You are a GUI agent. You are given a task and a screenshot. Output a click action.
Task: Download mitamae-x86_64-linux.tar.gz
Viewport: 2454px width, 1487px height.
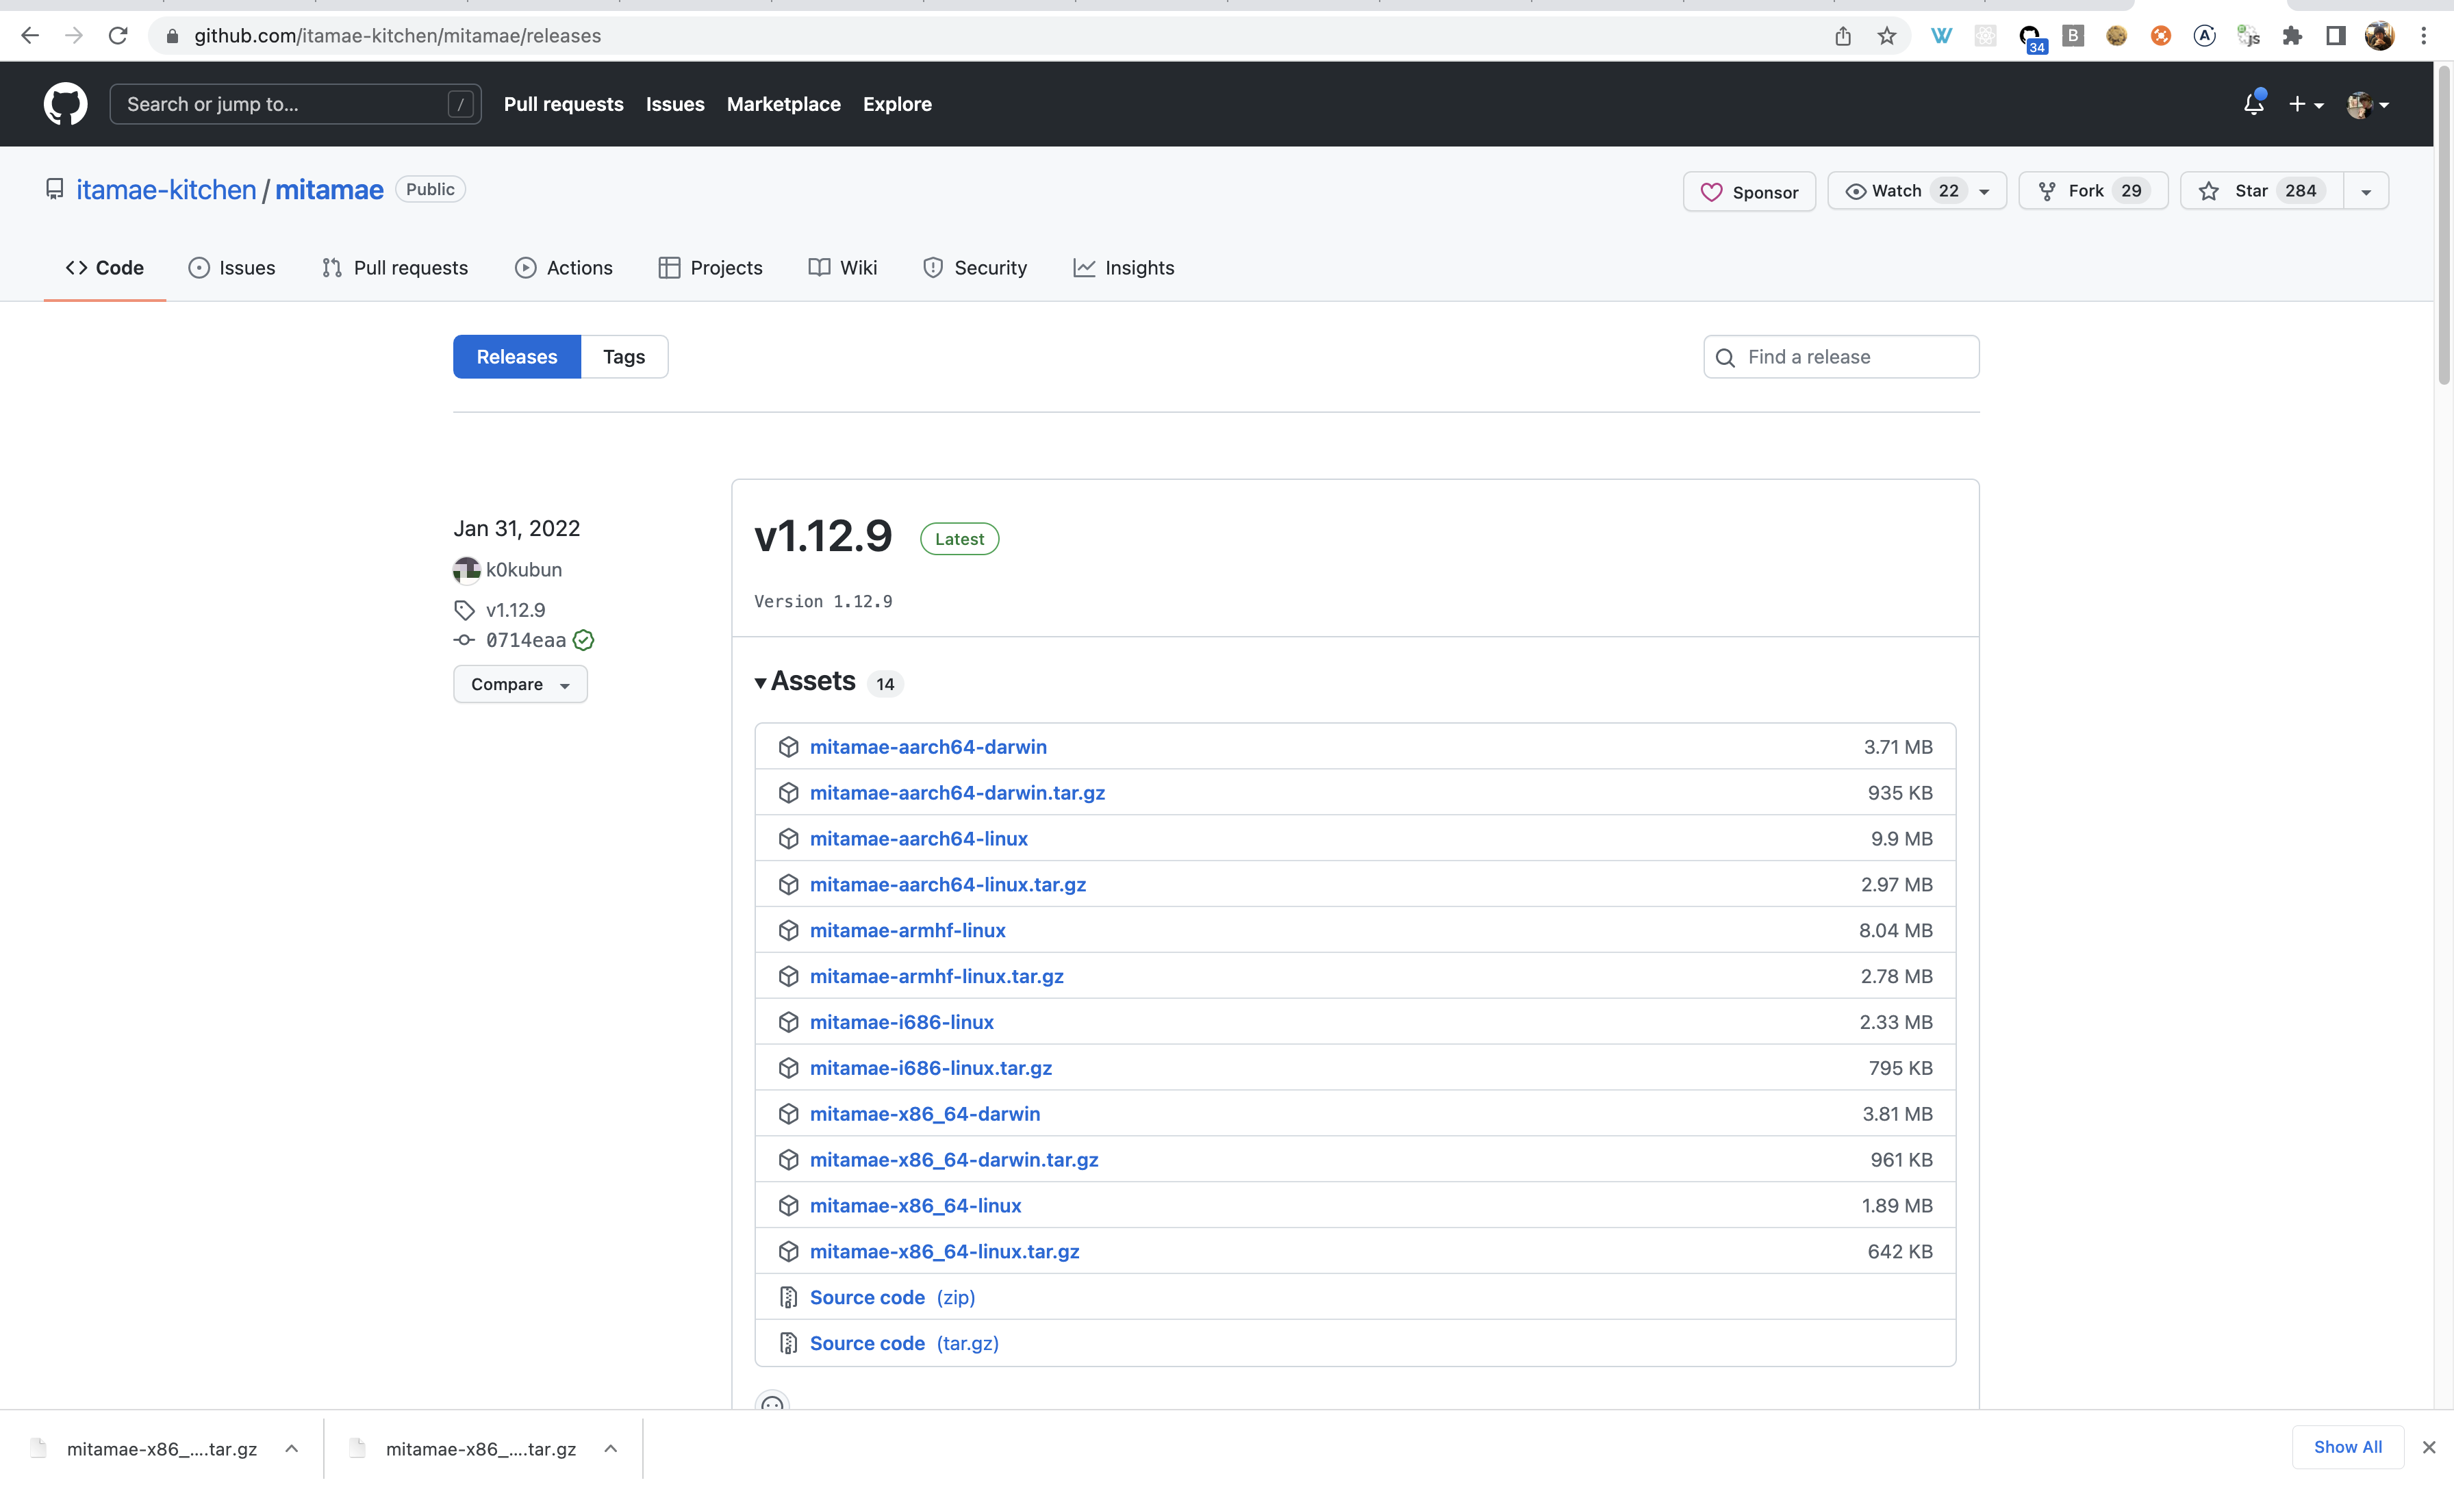[944, 1251]
